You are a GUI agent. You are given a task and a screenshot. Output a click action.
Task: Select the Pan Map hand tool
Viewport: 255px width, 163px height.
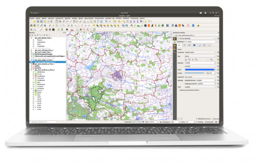click(57, 22)
